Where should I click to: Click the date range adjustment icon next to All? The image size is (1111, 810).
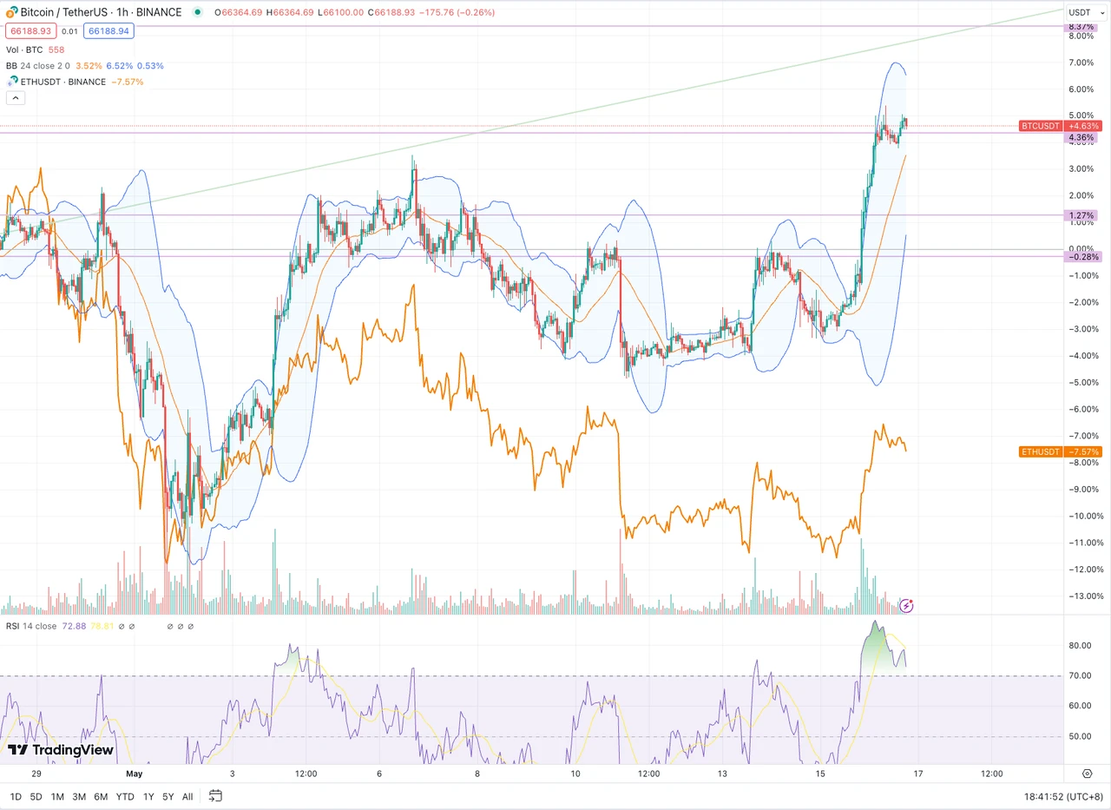214,796
